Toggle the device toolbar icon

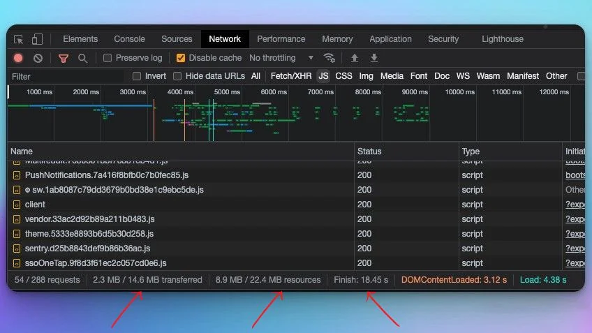[37, 39]
